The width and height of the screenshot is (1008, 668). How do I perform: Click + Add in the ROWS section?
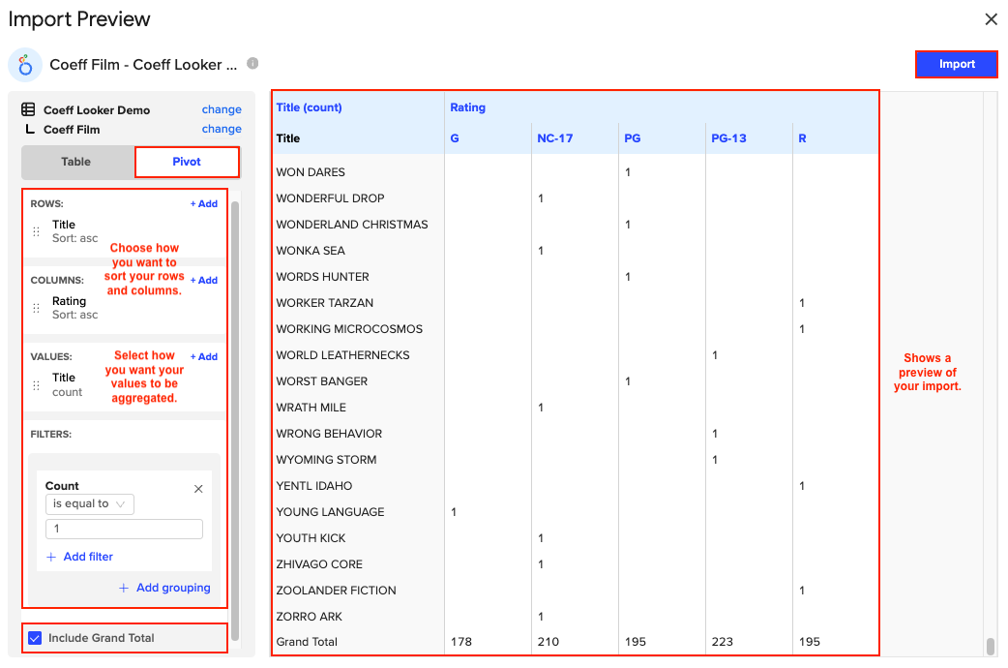[203, 203]
